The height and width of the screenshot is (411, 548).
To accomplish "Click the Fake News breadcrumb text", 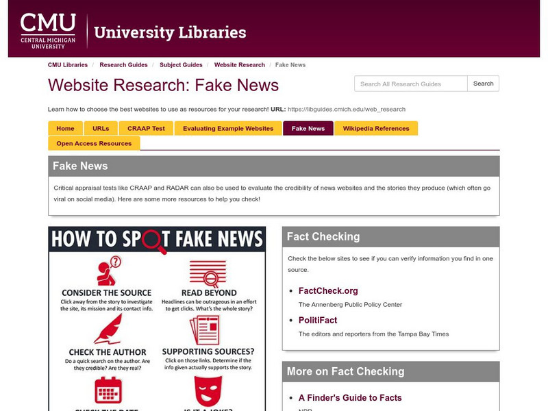I will [x=290, y=65].
